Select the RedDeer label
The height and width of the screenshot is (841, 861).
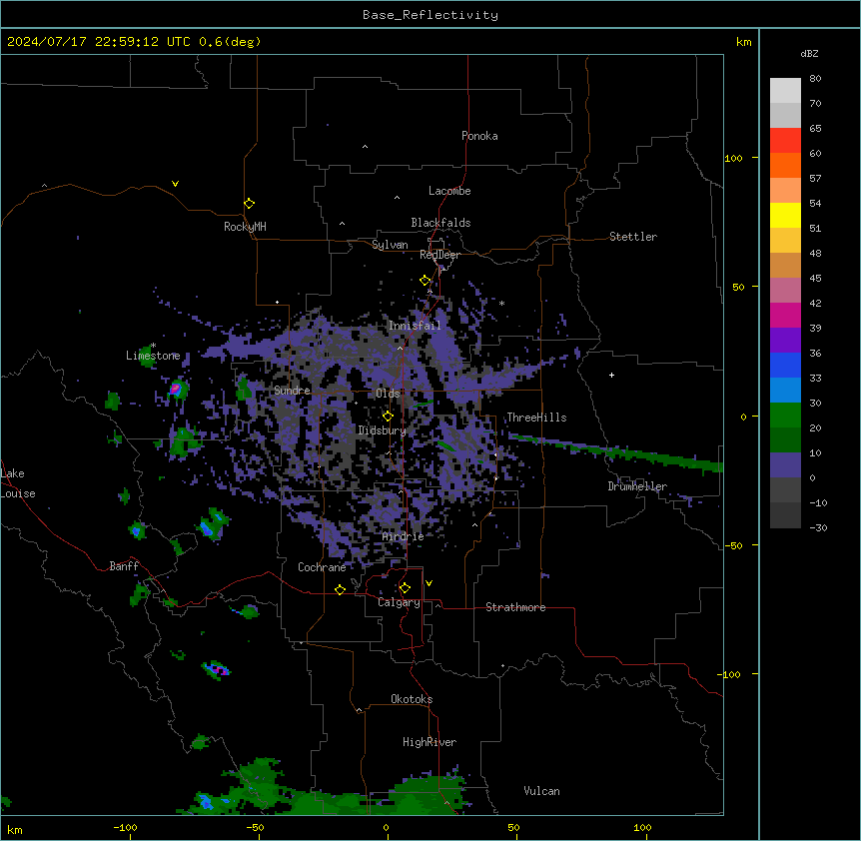439,255
